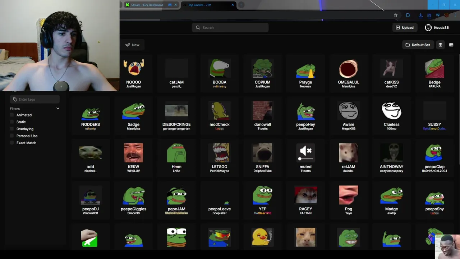The height and width of the screenshot is (259, 460).
Task: Close the Stream - Kick Dashboard tab
Action: coord(175,5)
